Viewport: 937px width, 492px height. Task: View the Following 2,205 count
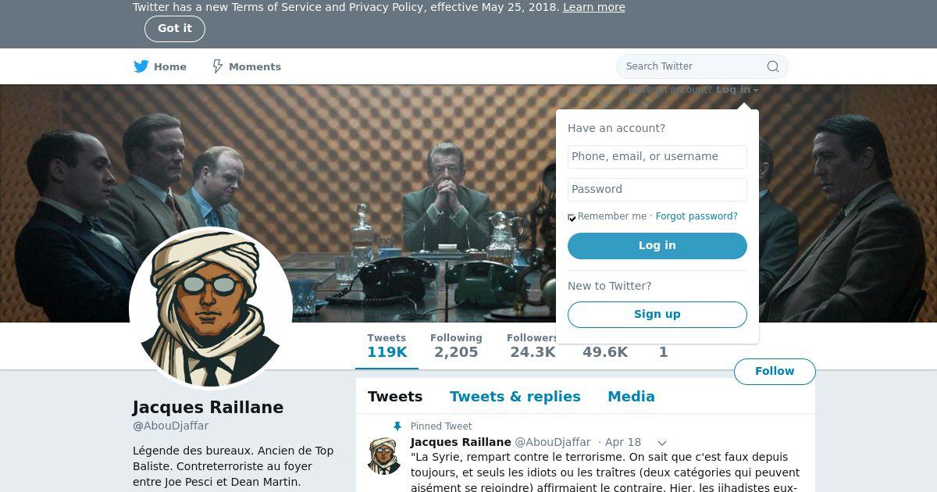point(456,345)
